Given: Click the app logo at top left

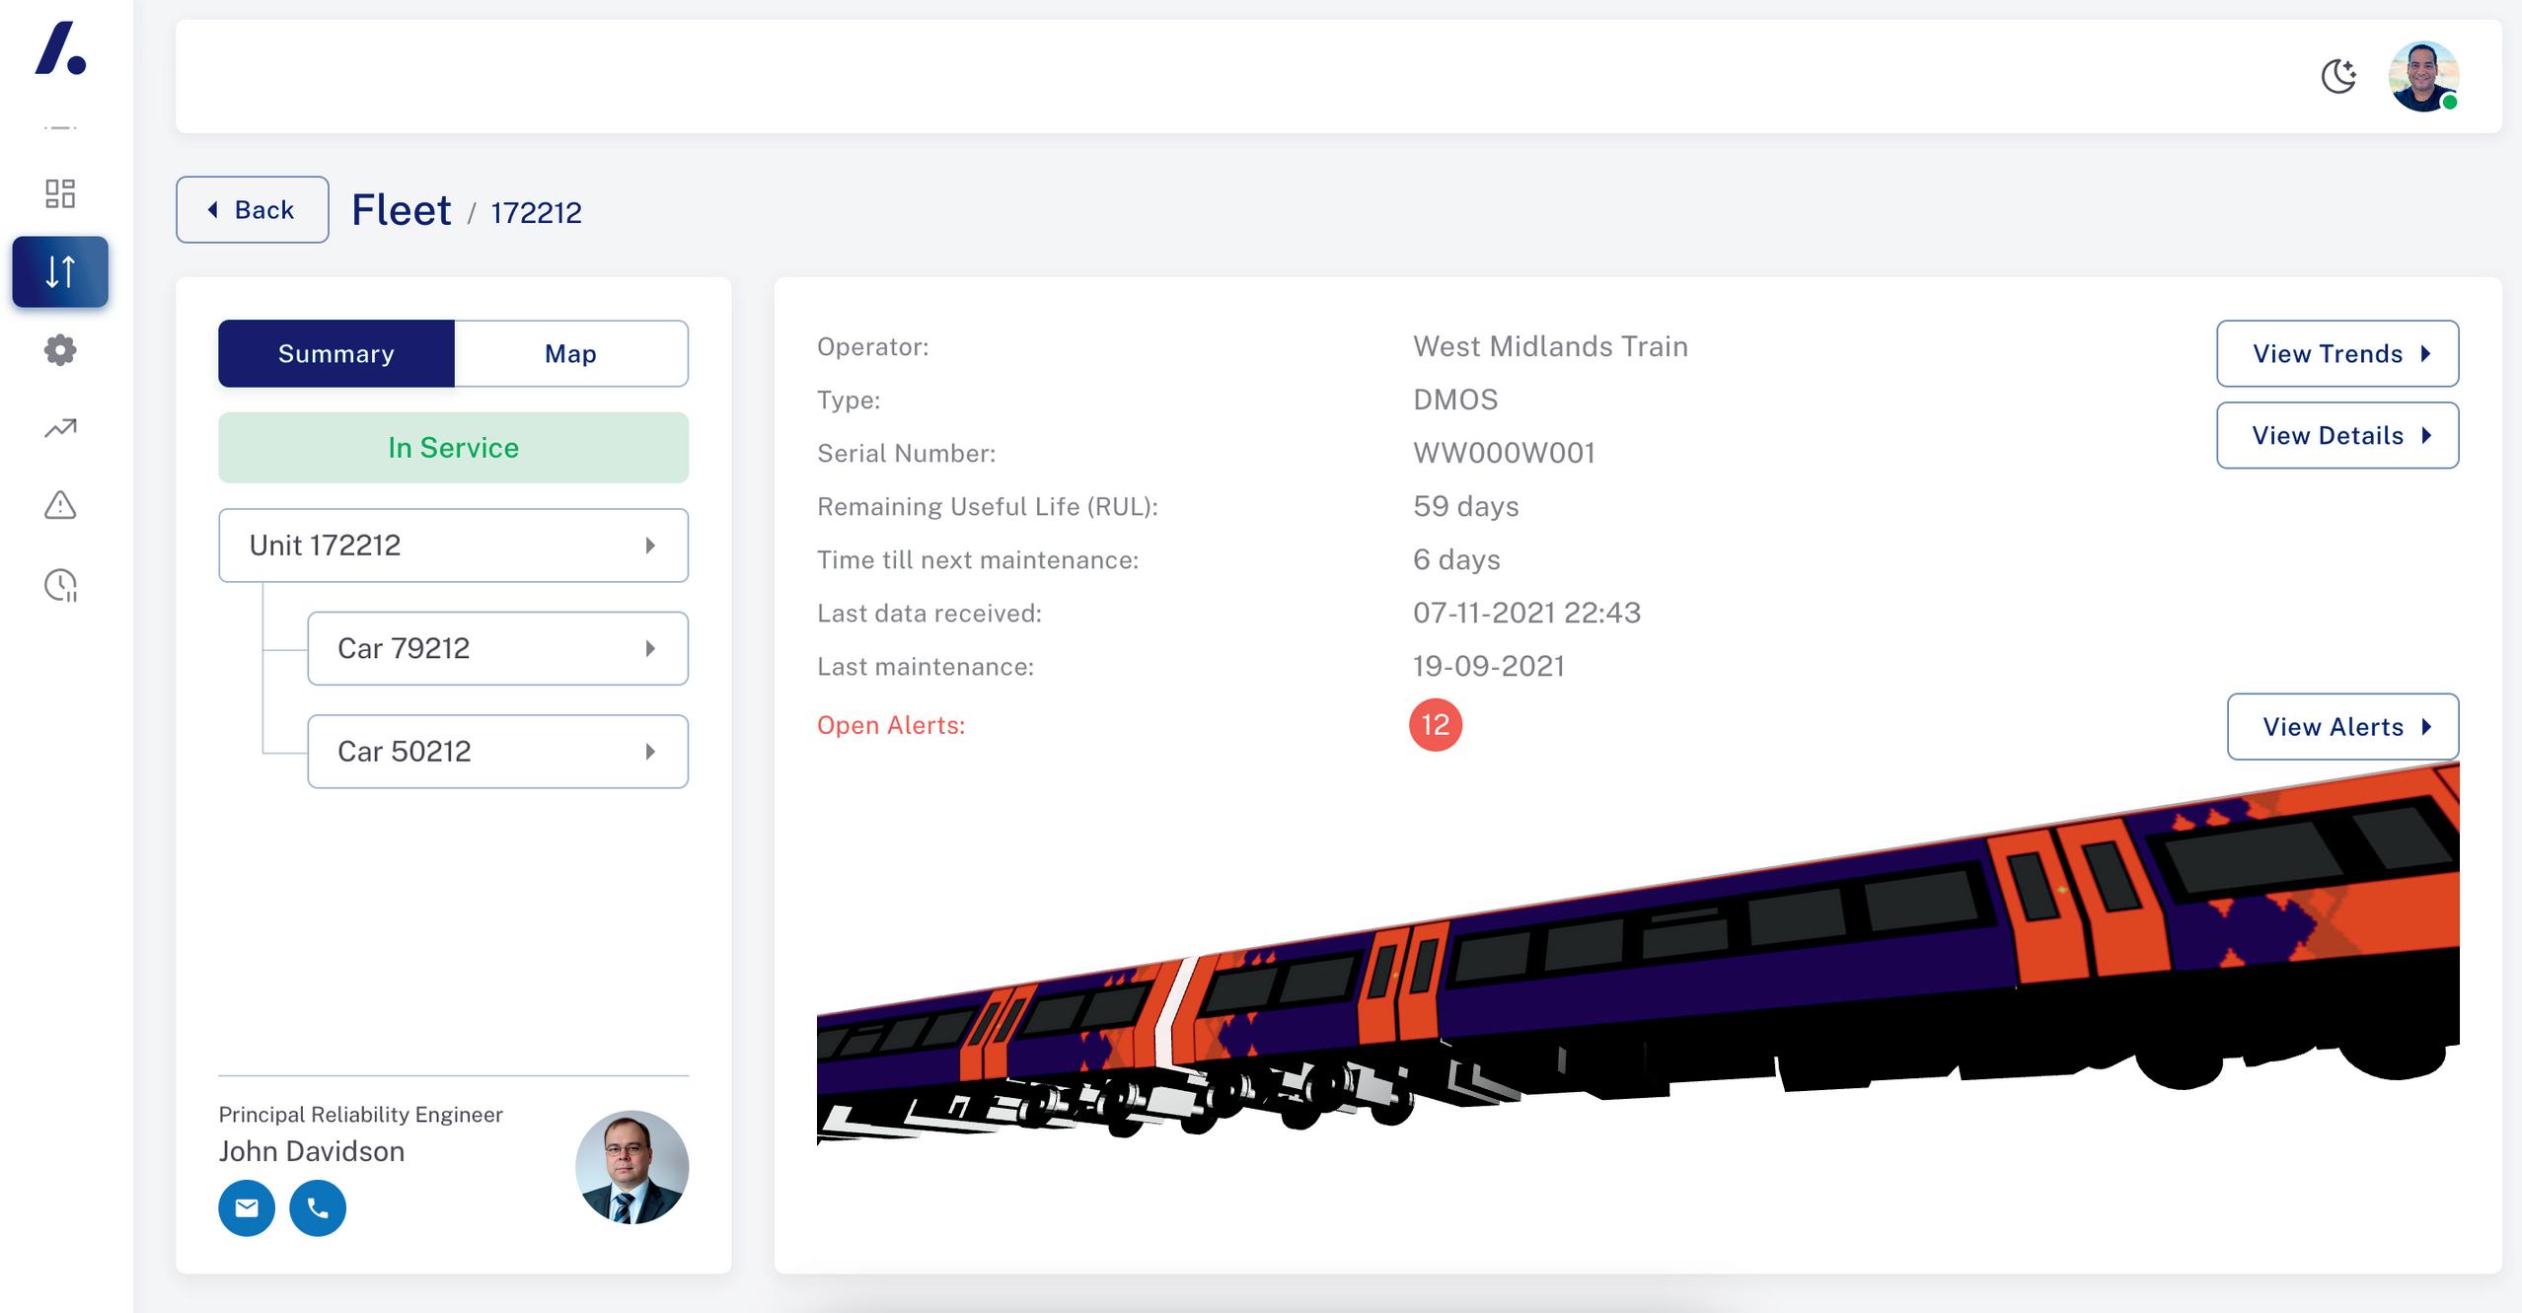Looking at the screenshot, I should pos(60,48).
